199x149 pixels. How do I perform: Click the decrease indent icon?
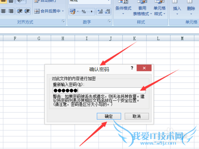click(20, 11)
